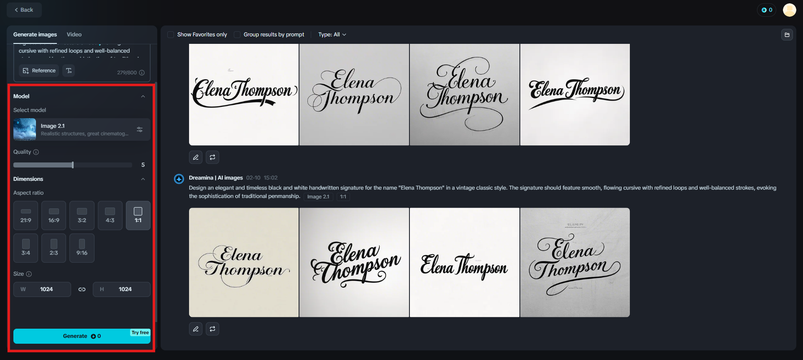Select the 16:9 aspect ratio
Image resolution: width=803 pixels, height=360 pixels.
coord(54,215)
